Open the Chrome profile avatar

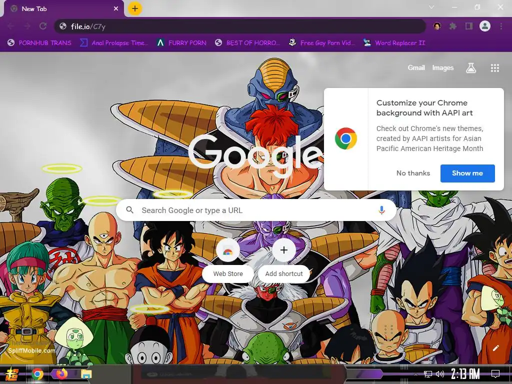(485, 26)
